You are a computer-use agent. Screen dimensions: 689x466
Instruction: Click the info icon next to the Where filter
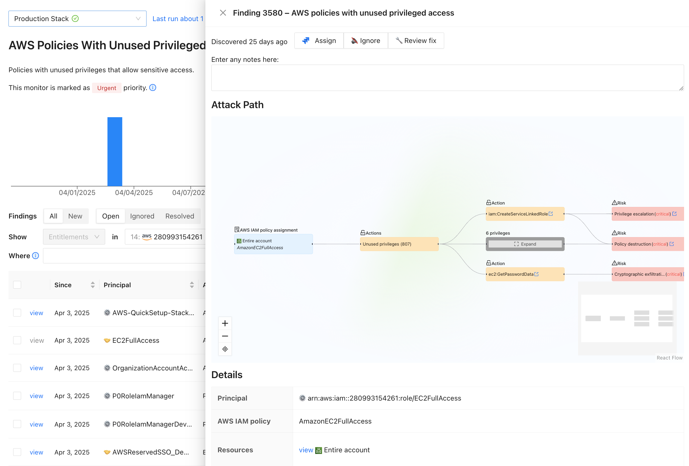click(35, 255)
